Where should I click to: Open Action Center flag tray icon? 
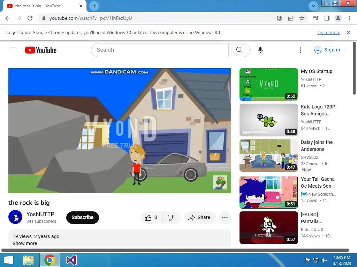point(307,260)
